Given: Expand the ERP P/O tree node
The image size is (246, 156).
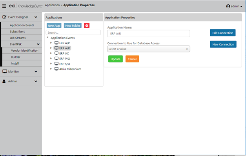Looking at the screenshot, I should [51, 58].
